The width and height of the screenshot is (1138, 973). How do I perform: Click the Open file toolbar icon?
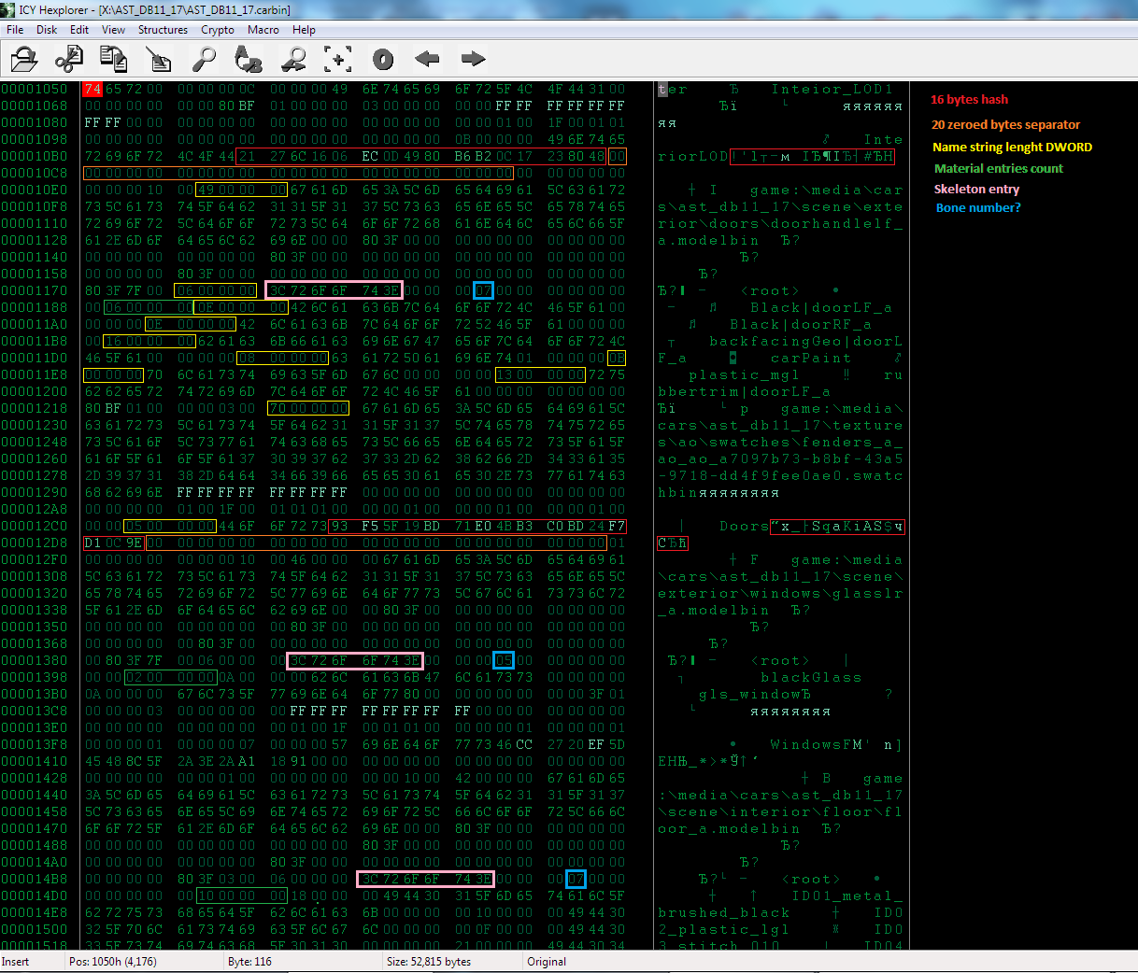[x=23, y=60]
